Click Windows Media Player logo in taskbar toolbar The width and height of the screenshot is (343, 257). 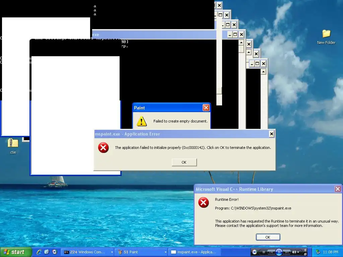click(x=255, y=252)
